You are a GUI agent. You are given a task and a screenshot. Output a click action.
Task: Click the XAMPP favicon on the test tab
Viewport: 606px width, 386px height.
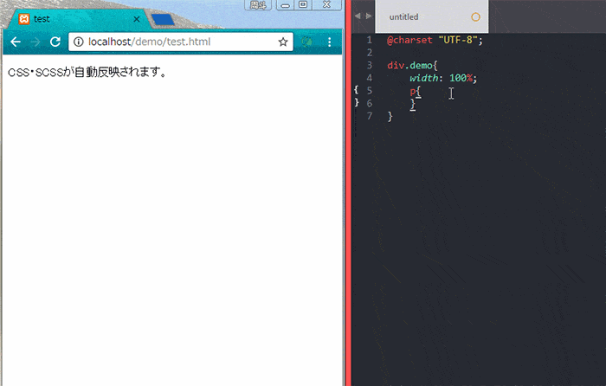click(24, 19)
